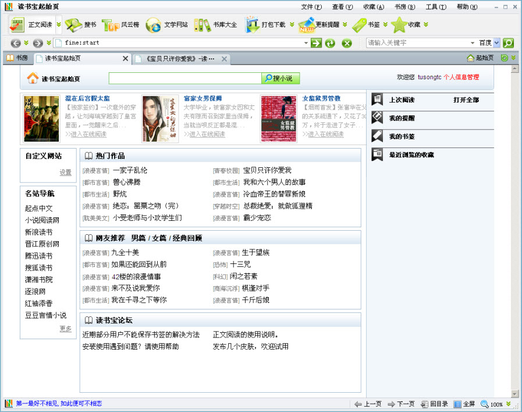Expand the zoom 100% dropdown chevron
Screen dimensions: 522x412
point(509,404)
